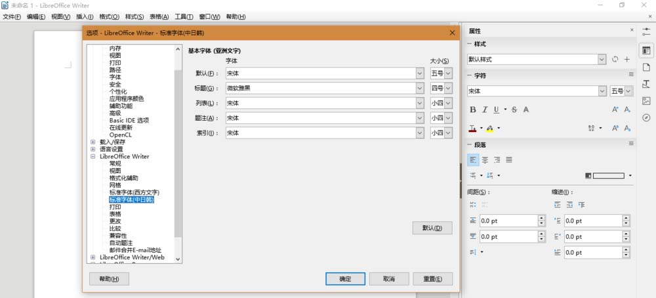
Task: Open the Navigator deck in the sidebar
Action: point(646,117)
